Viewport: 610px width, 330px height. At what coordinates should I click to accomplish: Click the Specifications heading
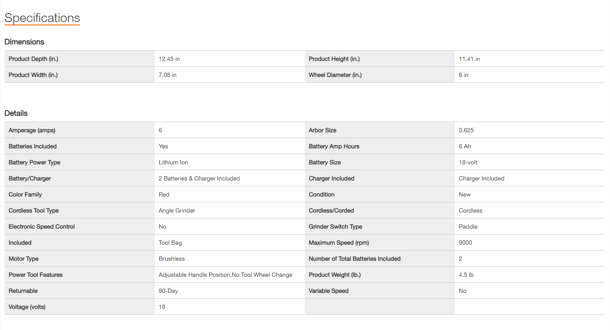tap(42, 18)
